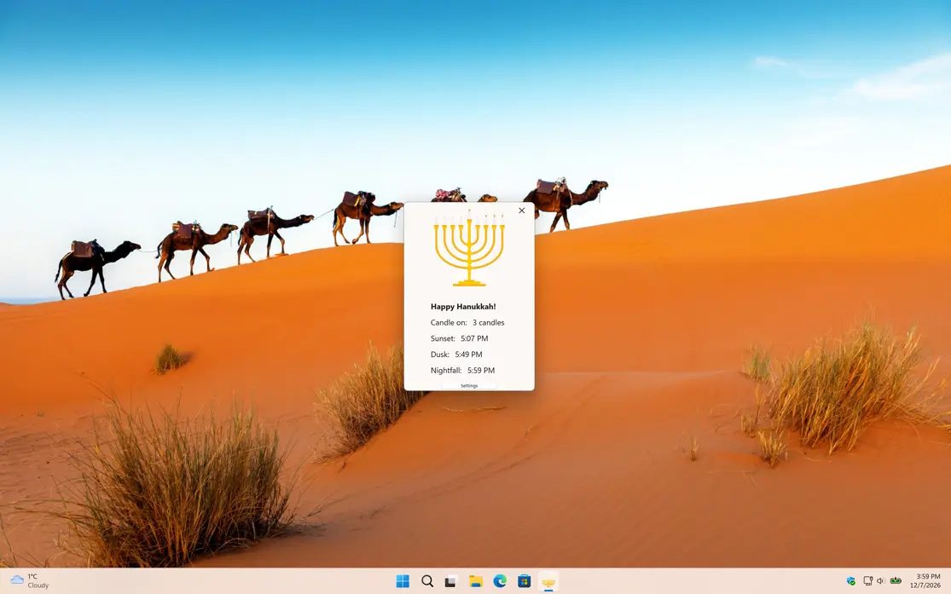Viewport: 951px width, 594px height.
Task: Close the Happy Hanukkah popup
Action: (x=521, y=210)
